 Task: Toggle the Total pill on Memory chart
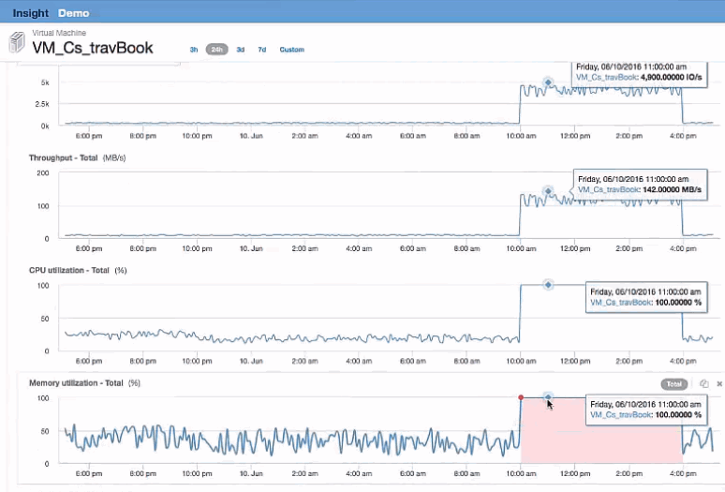[673, 384]
